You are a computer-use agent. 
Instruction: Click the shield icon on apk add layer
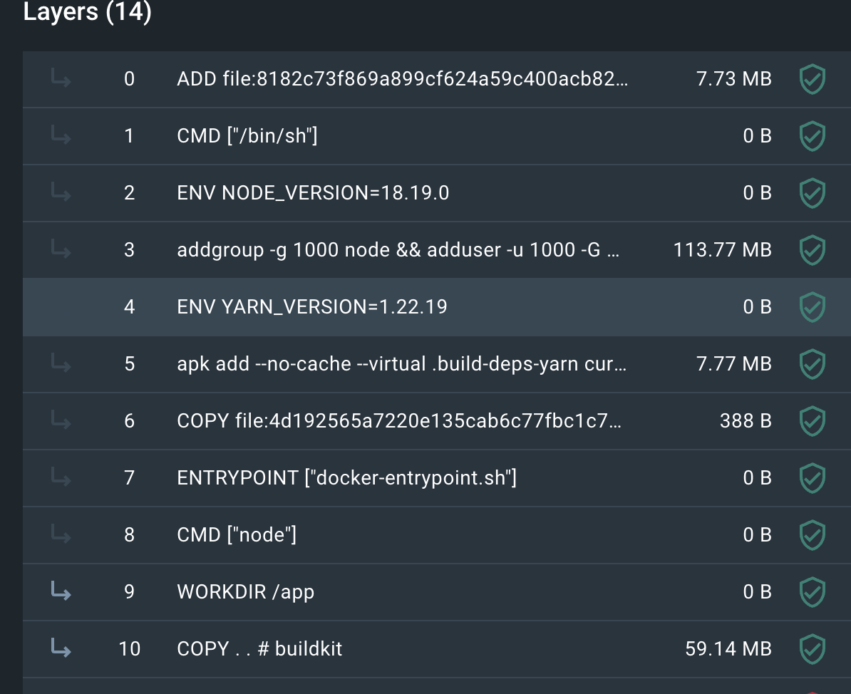813,364
